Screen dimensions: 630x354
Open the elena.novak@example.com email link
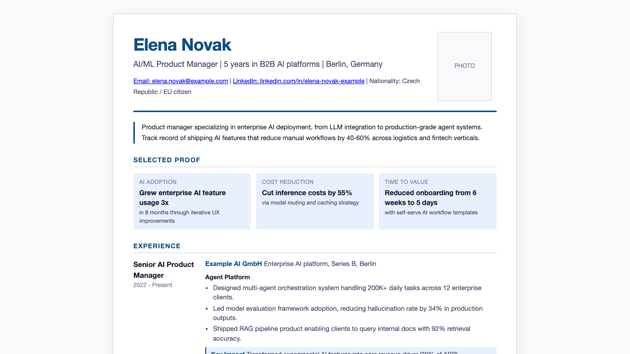coord(181,81)
